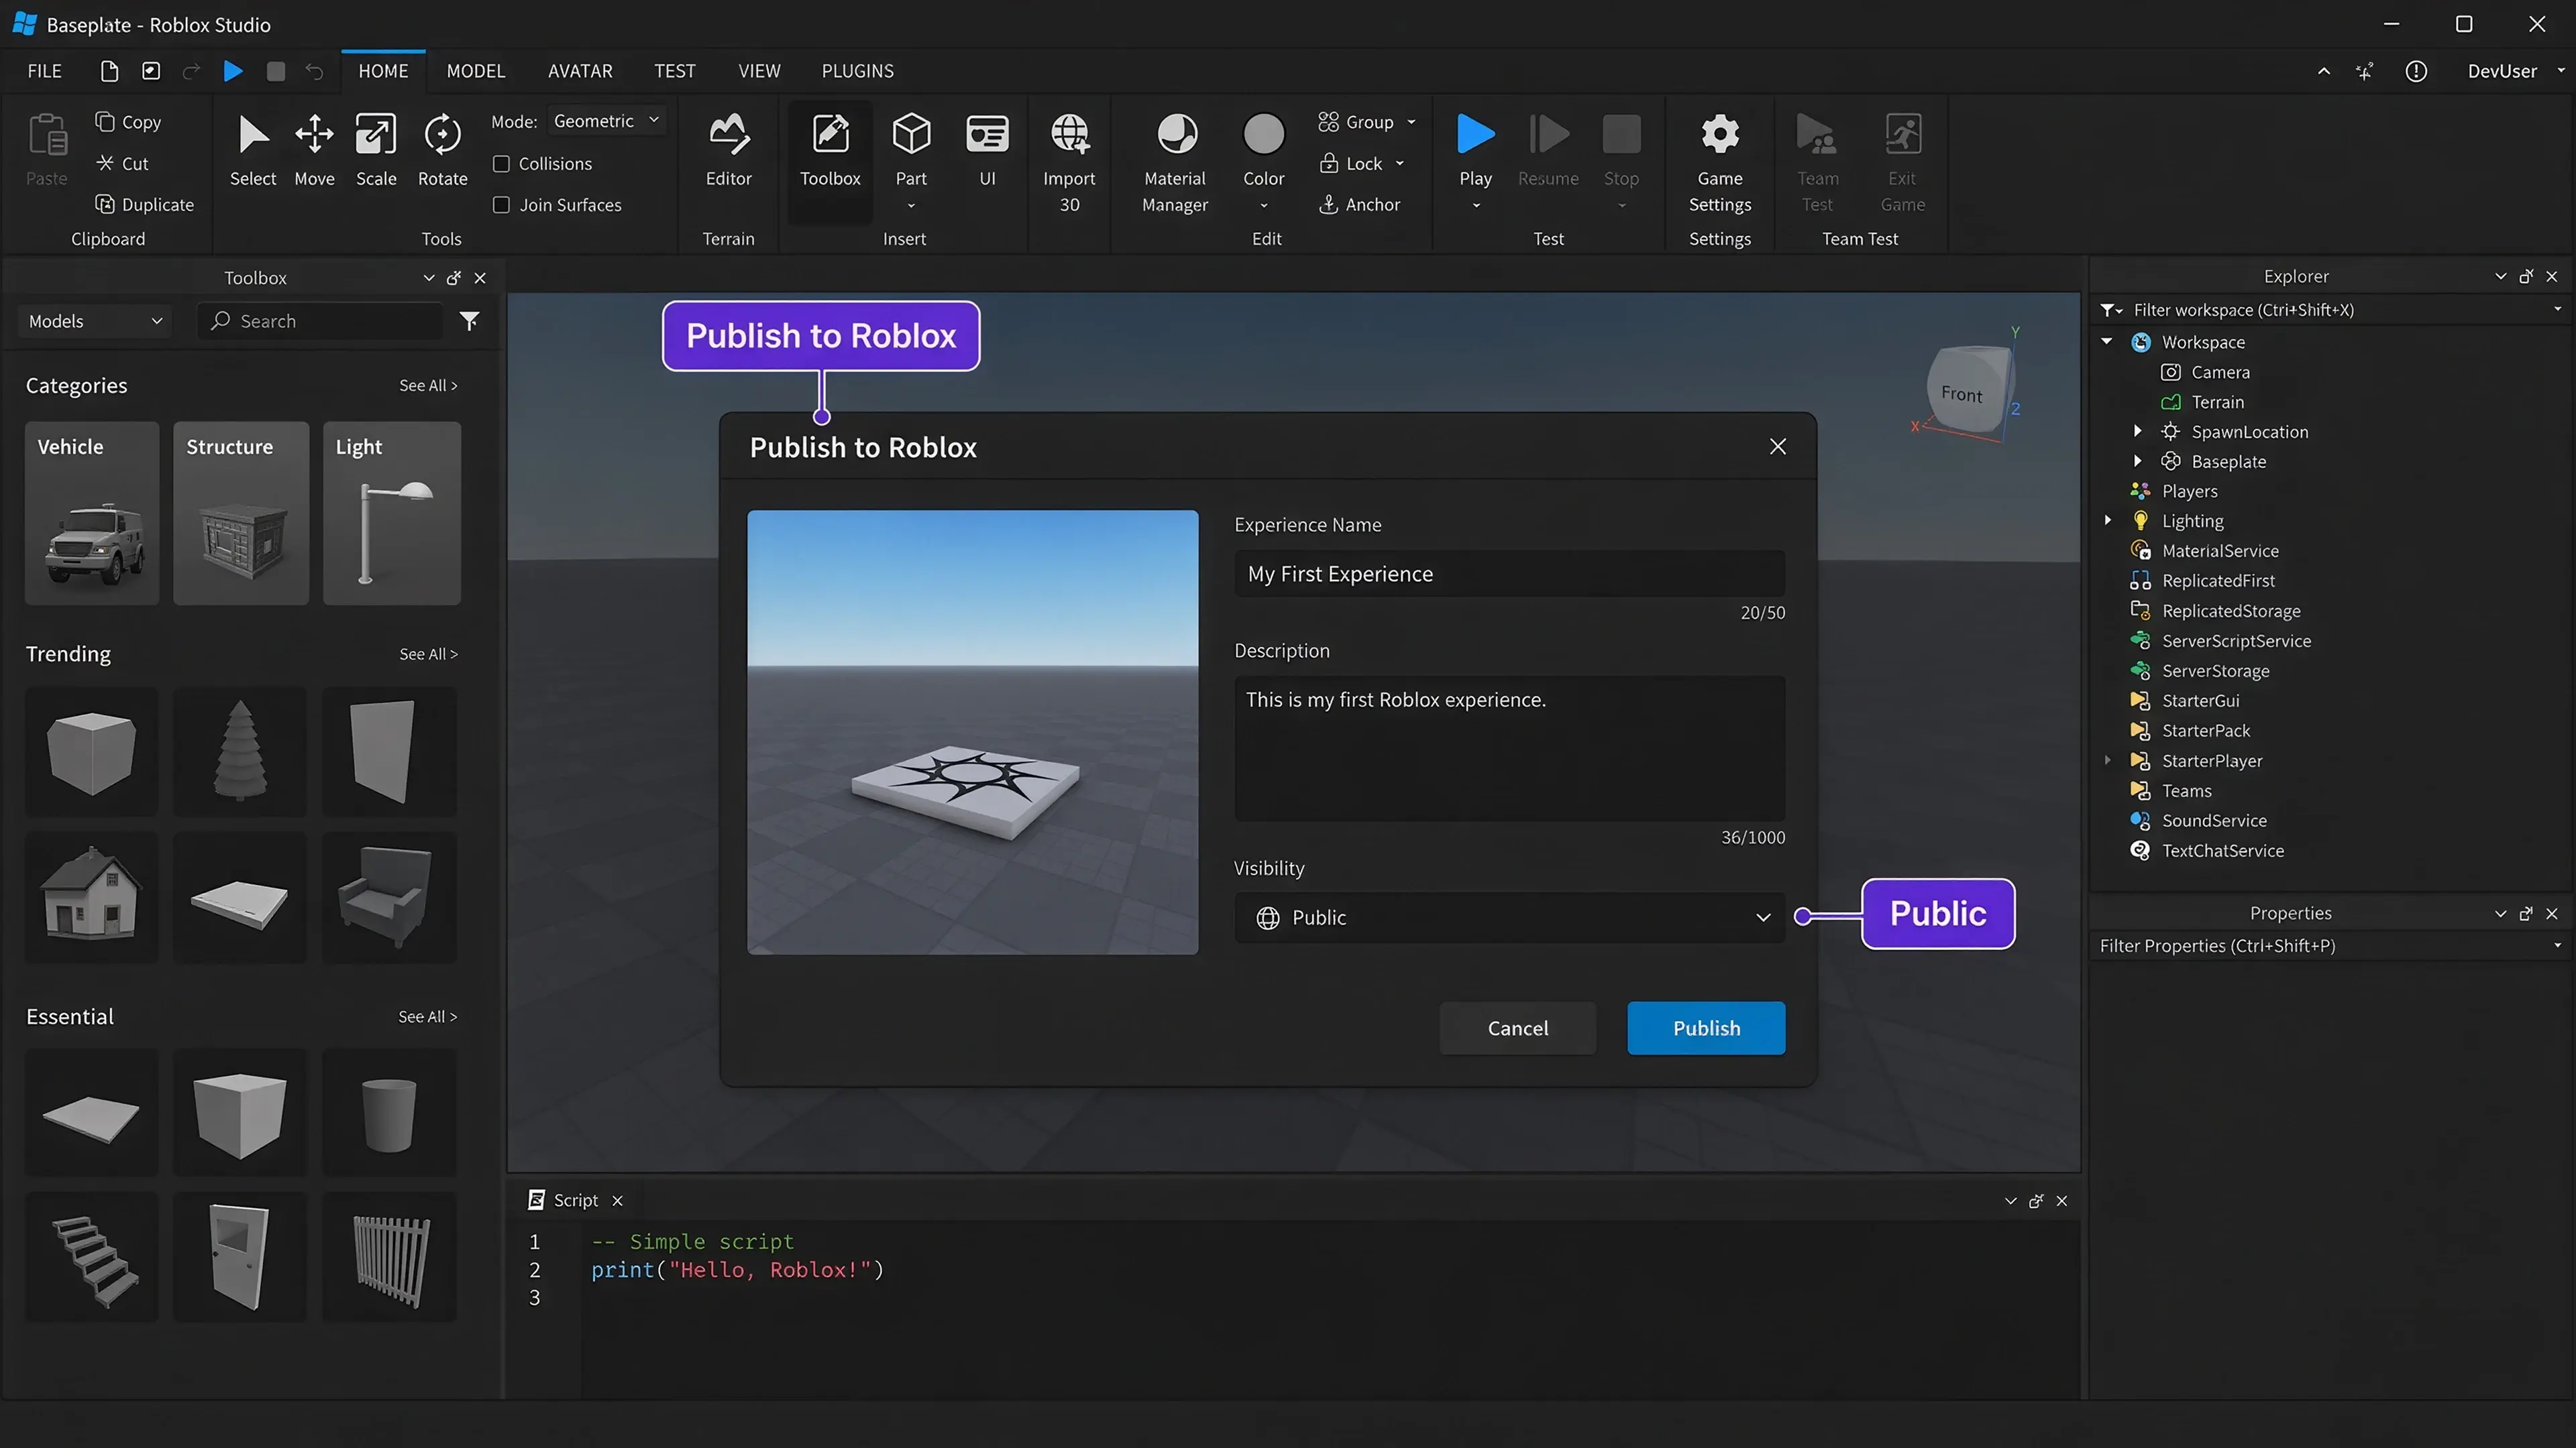
Task: Enable the Collisions checkbox
Action: (x=501, y=164)
